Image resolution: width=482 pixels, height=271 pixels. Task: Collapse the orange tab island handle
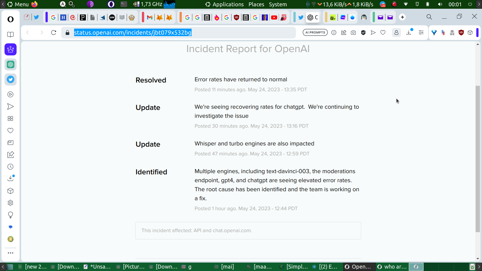[x=180, y=17]
